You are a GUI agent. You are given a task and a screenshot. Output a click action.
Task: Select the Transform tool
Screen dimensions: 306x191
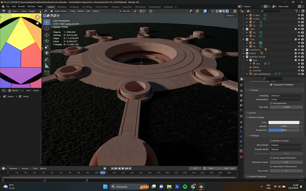[47, 53]
